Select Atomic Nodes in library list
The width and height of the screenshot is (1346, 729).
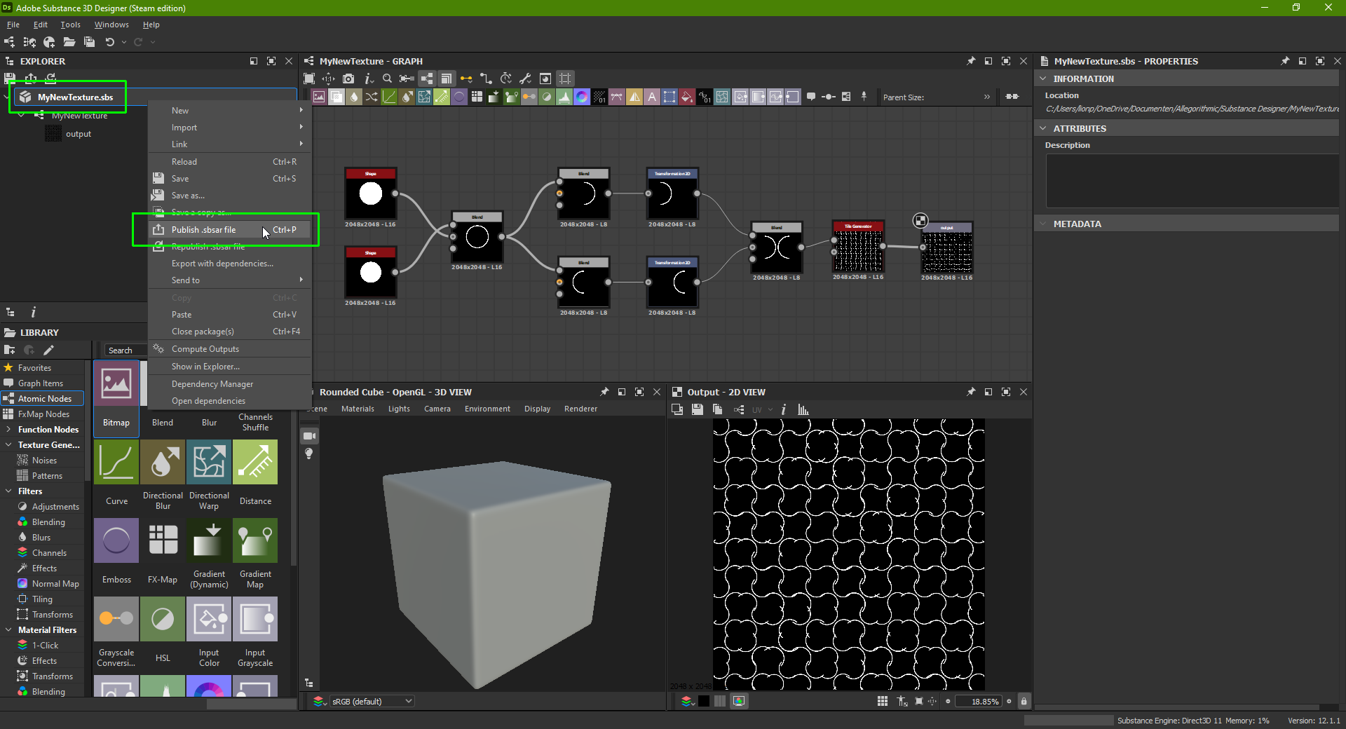pyautogui.click(x=43, y=399)
